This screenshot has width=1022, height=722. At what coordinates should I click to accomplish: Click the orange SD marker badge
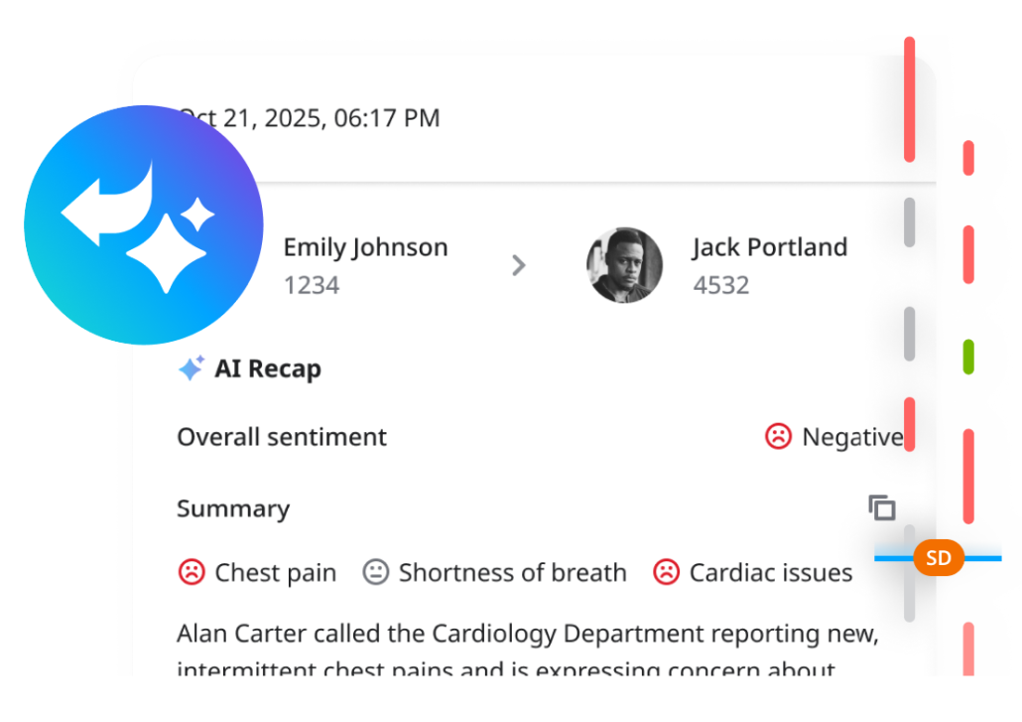(938, 558)
